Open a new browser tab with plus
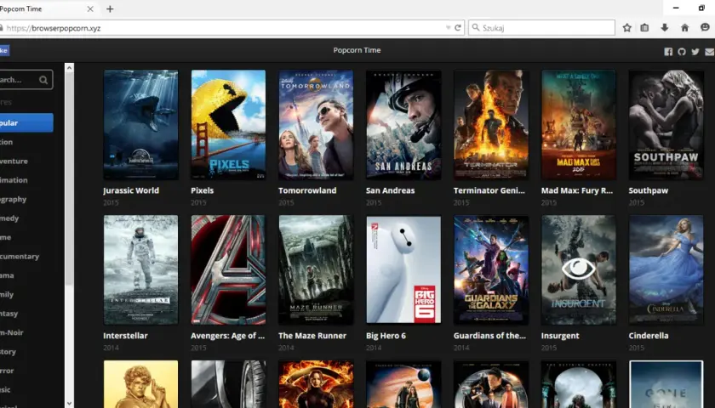 pos(110,8)
